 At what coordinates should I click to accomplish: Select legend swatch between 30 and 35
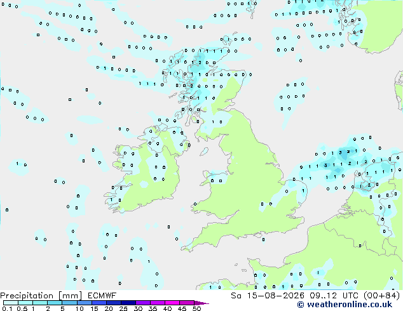(143, 303)
